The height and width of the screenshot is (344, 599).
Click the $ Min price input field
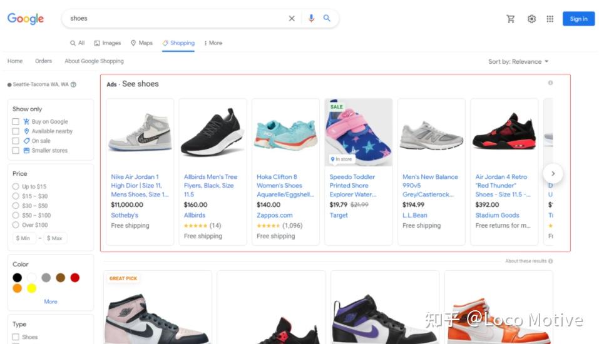[24, 238]
